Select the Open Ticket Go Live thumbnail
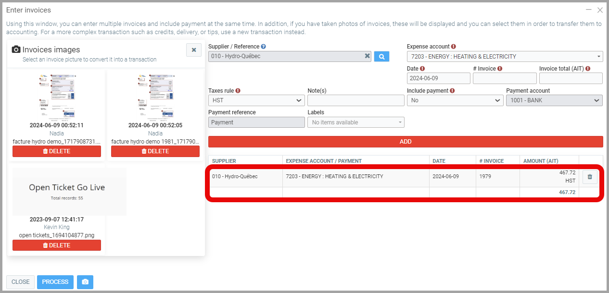Image resolution: width=609 pixels, height=293 pixels. (x=67, y=191)
